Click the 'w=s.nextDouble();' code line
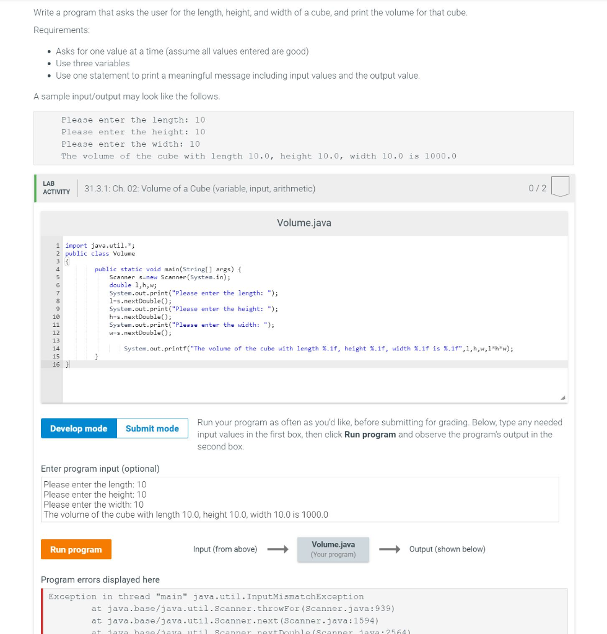 click(141, 332)
